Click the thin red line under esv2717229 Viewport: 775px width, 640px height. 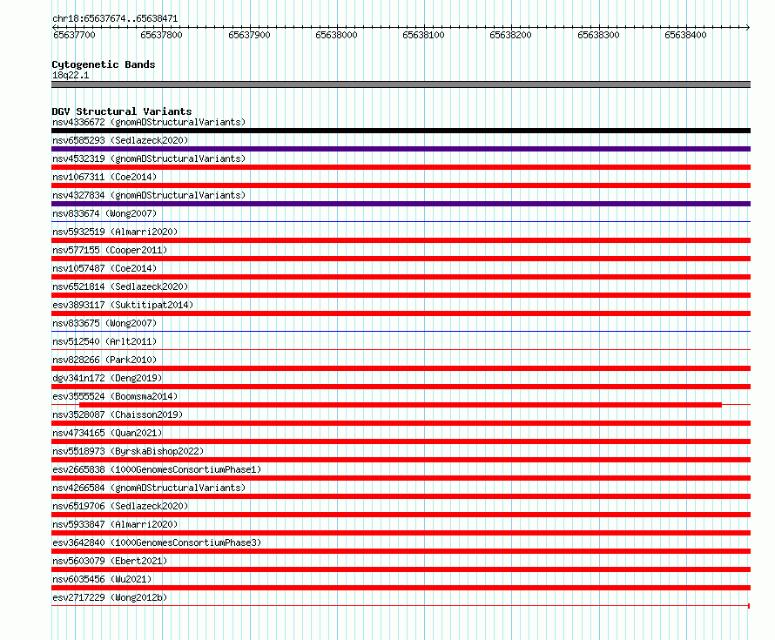click(x=401, y=606)
